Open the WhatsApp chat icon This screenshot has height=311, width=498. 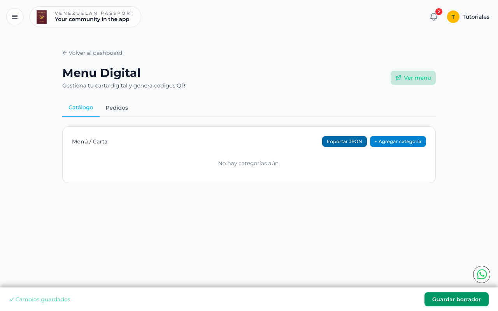pos(482,274)
